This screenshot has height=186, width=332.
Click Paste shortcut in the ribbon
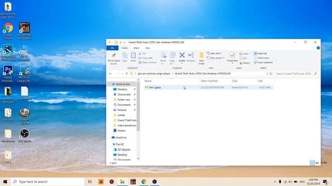[147, 63]
